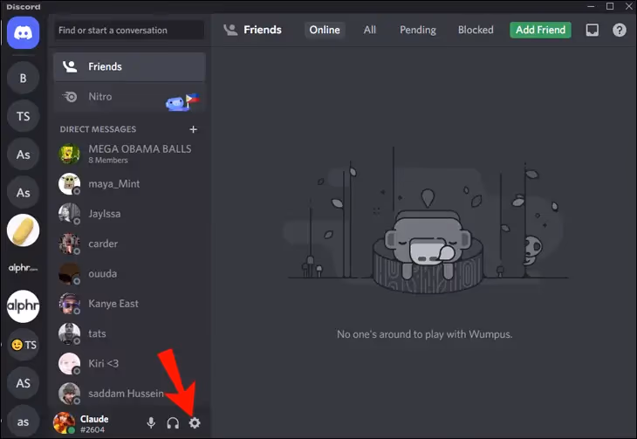Open DM with Kanye East

tap(129, 304)
